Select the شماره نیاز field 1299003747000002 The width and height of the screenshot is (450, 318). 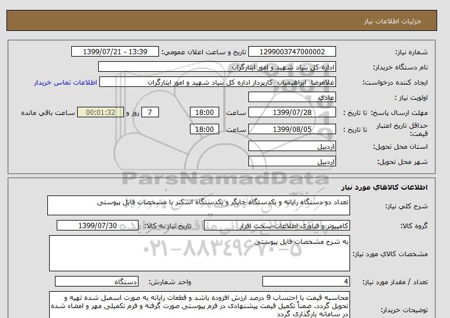(x=292, y=51)
